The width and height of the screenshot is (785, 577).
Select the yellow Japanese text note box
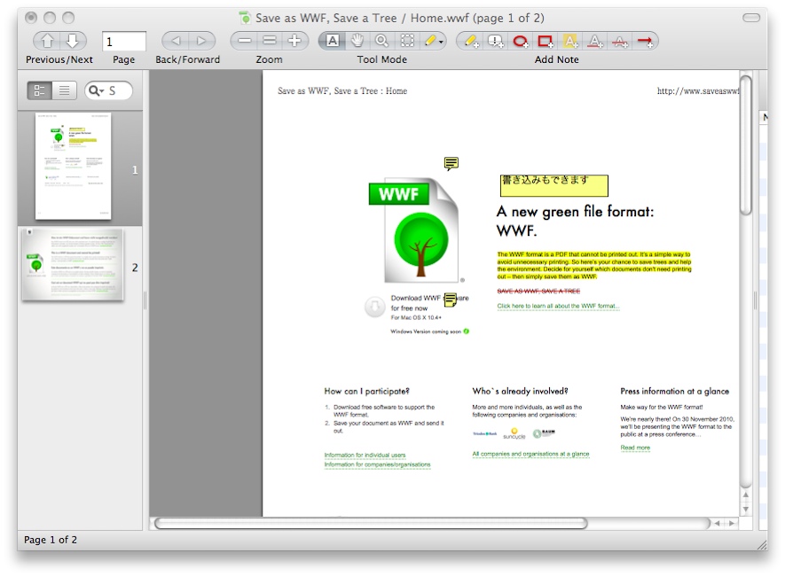coord(554,185)
